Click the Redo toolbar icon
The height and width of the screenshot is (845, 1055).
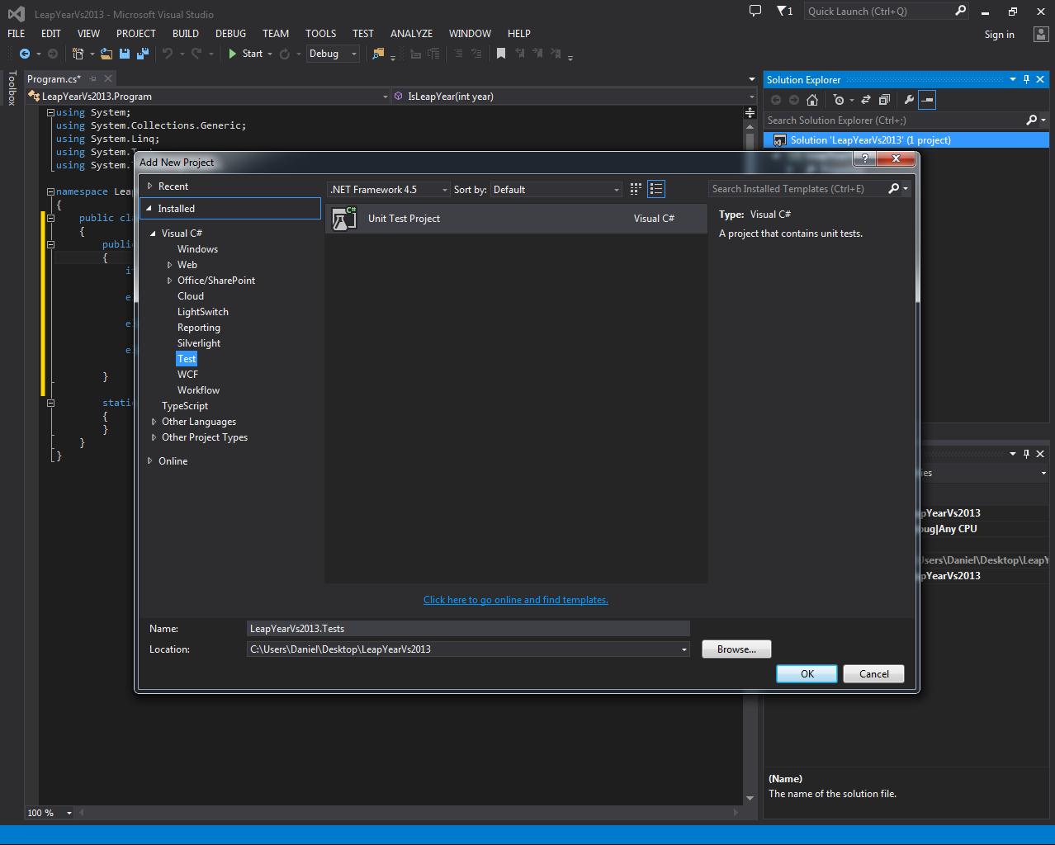[196, 54]
